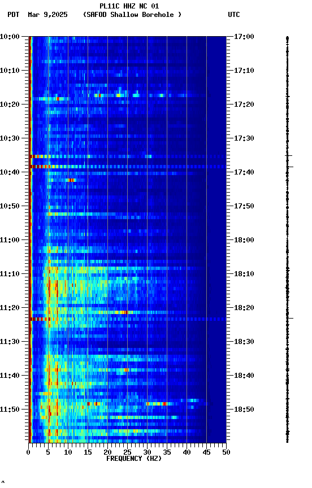This screenshot has height=488, width=312.
Task: Click the station title 'PL11C HHZ NC 01'
Action: pos(129,6)
